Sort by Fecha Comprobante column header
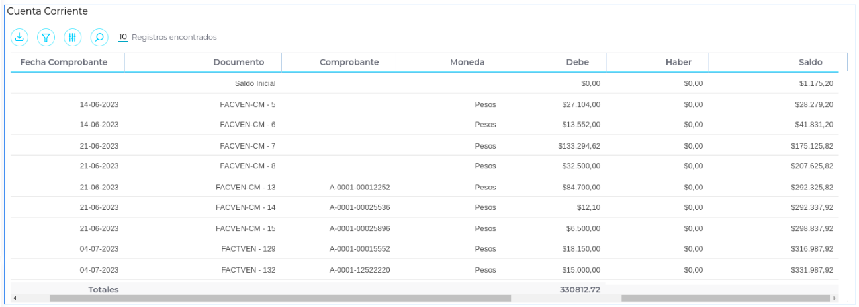859x307 pixels. (x=64, y=62)
